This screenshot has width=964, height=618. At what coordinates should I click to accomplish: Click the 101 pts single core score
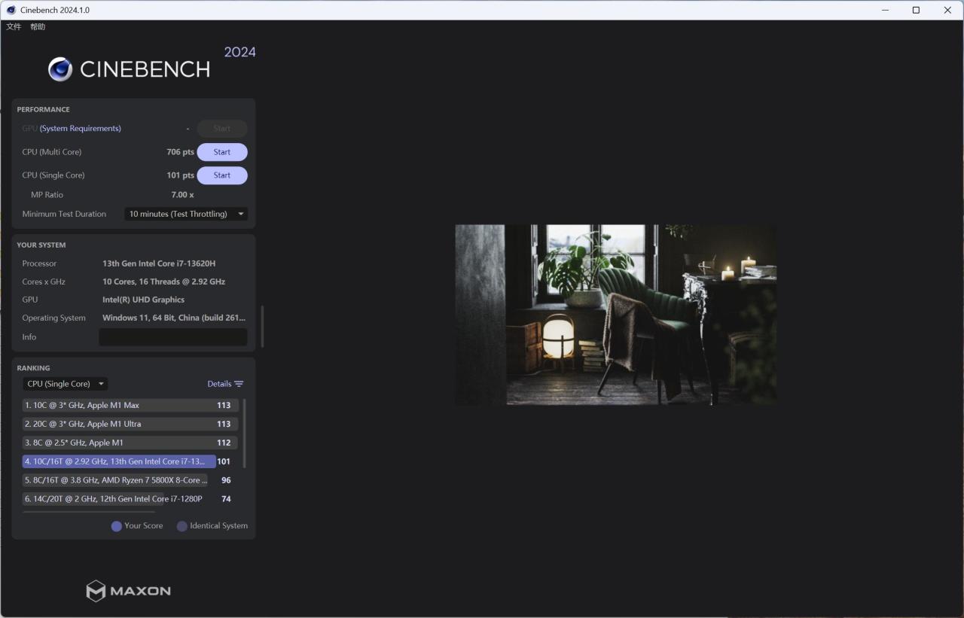click(180, 175)
